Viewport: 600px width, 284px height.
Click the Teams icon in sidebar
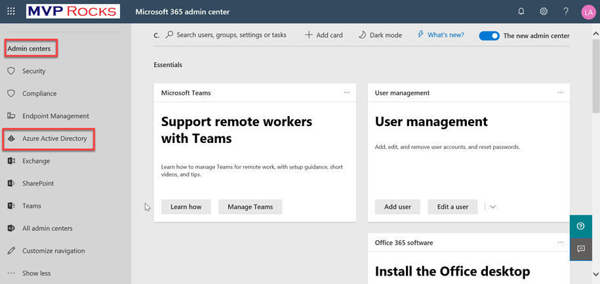tap(11, 205)
